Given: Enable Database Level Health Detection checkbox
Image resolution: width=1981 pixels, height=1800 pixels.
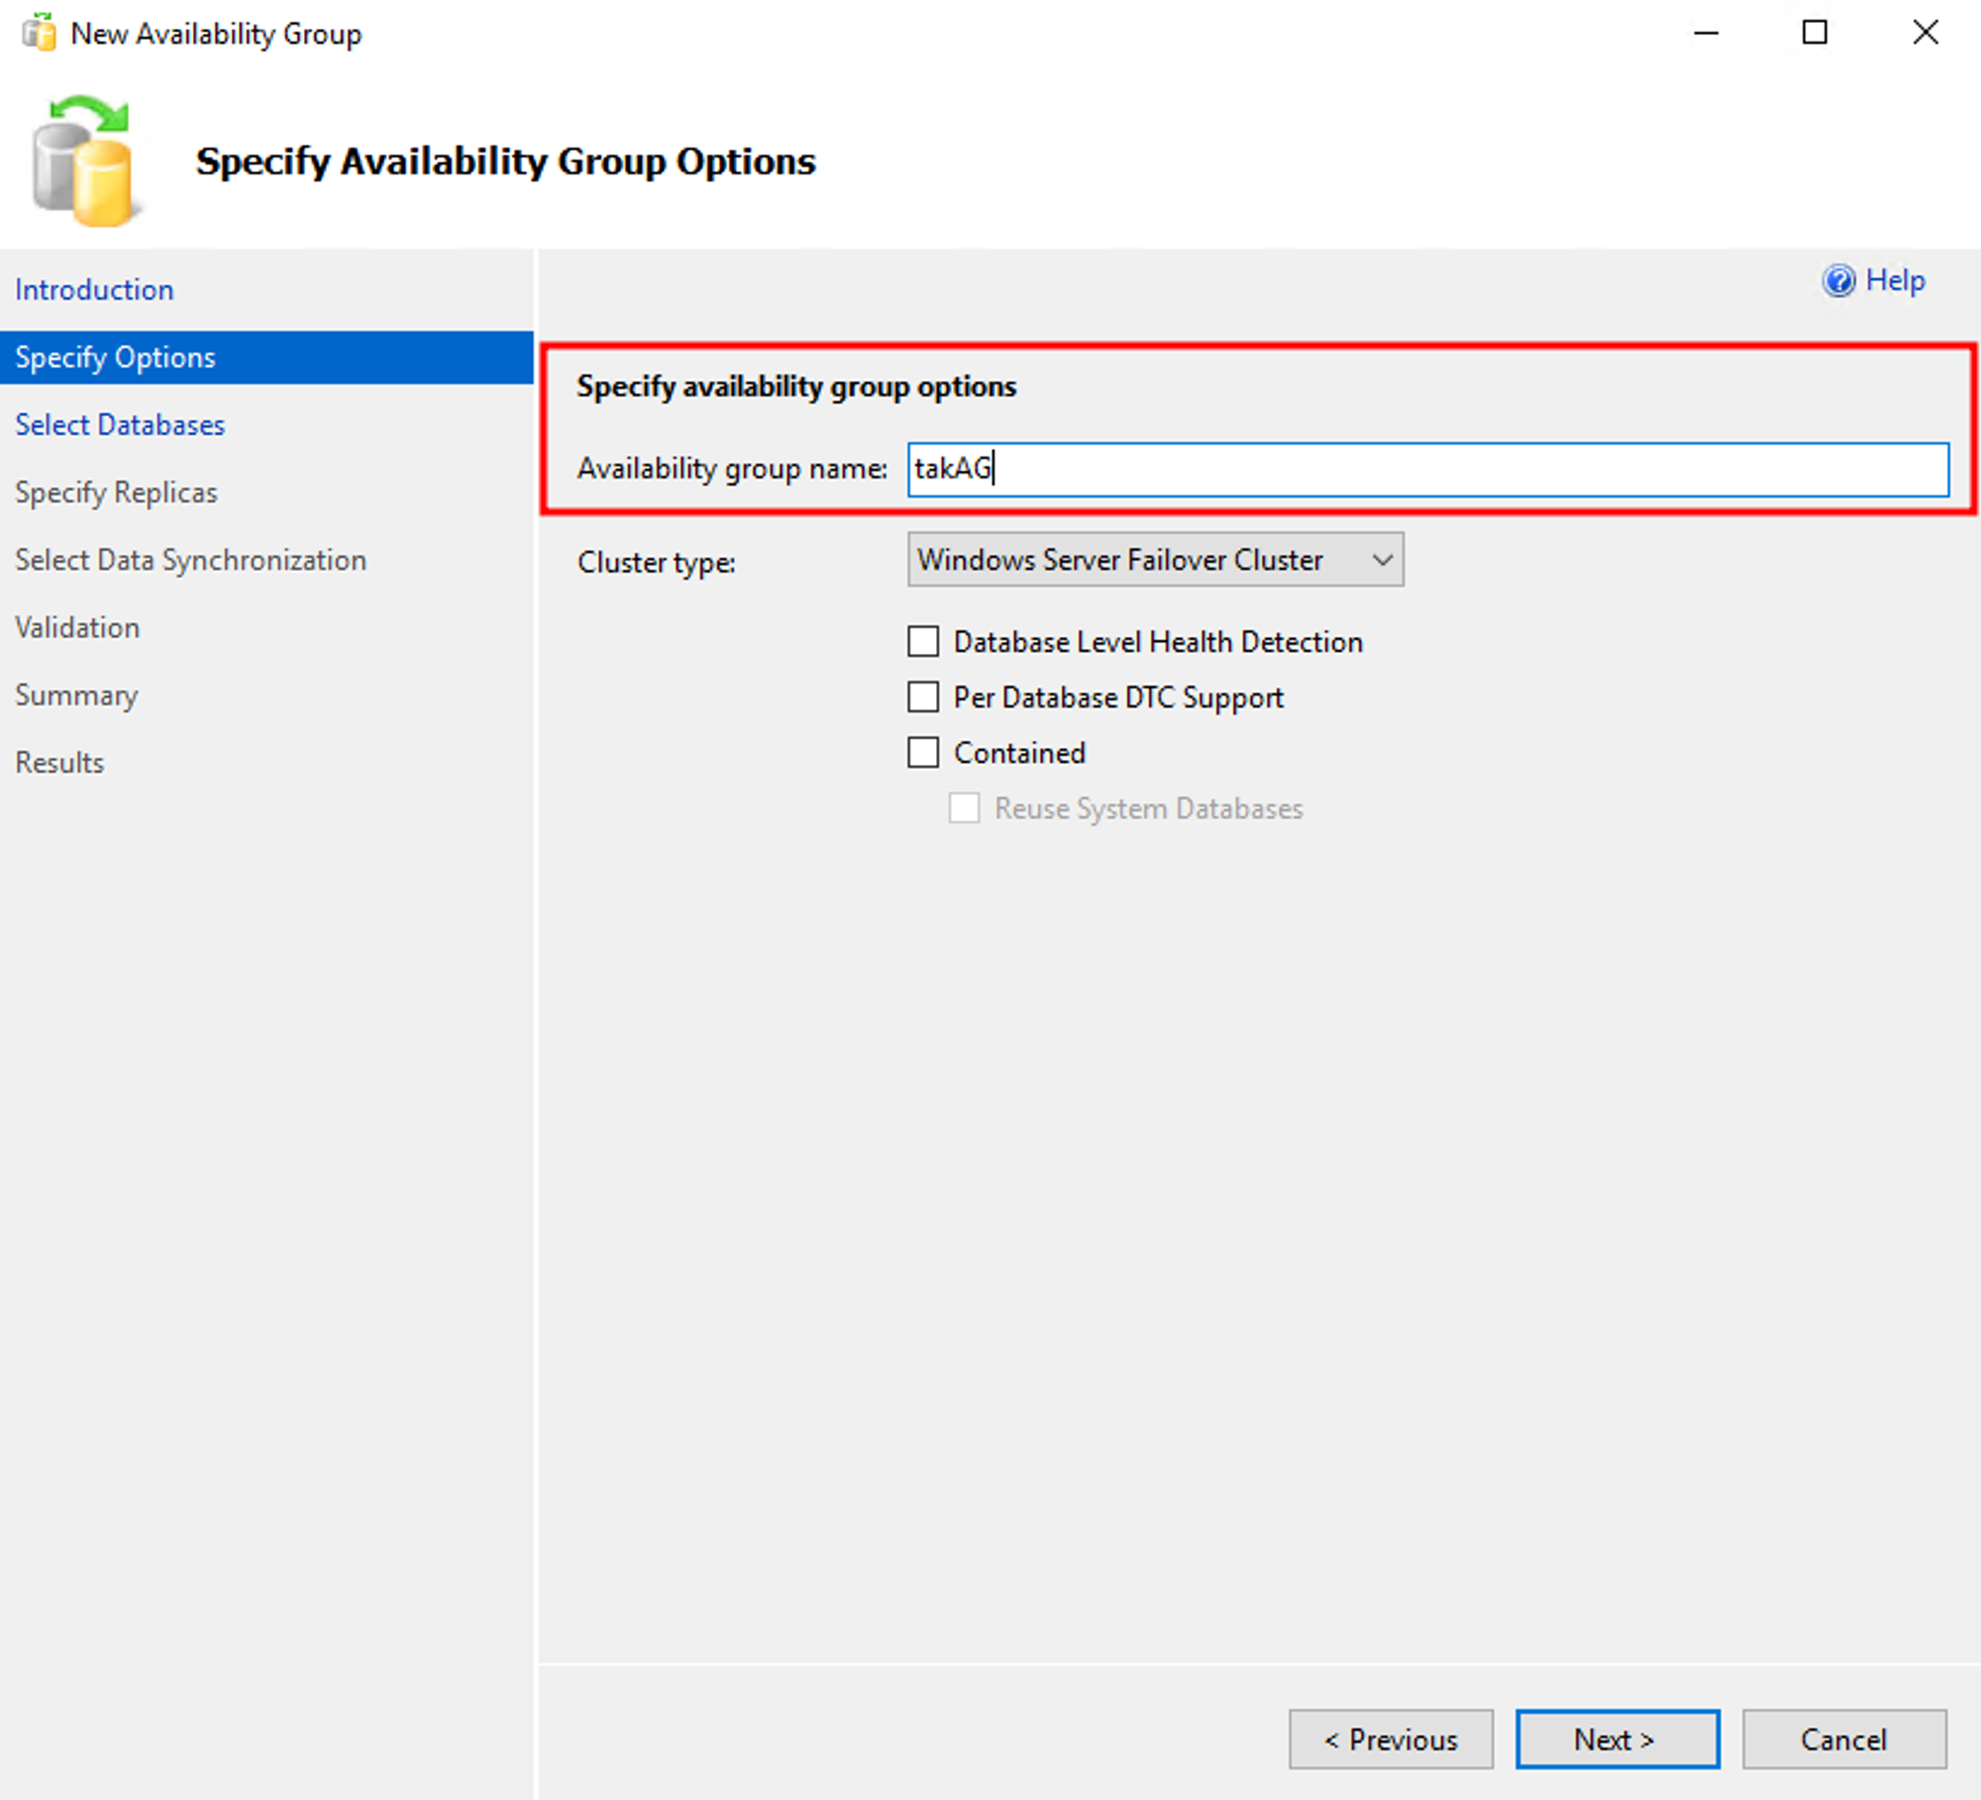Looking at the screenshot, I should pos(923,642).
